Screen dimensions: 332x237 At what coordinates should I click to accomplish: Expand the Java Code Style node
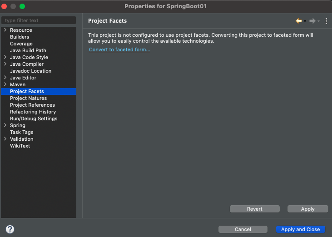5,57
